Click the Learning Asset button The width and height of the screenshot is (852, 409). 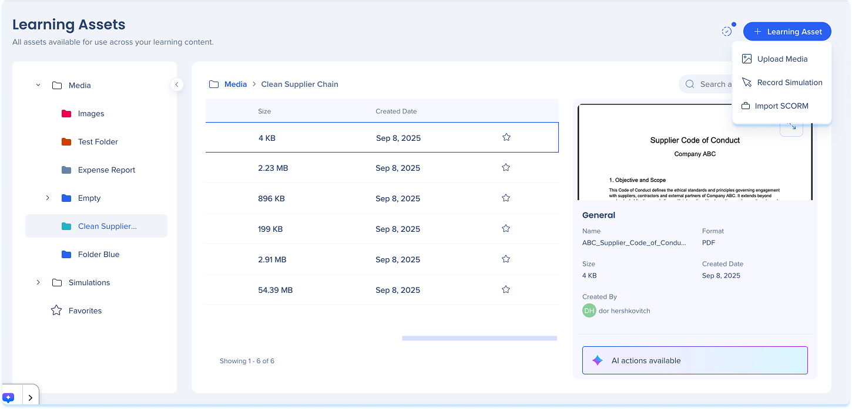(787, 32)
